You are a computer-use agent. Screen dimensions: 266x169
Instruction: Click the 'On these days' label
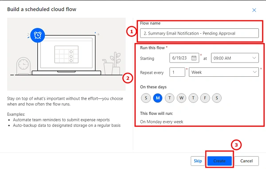click(x=153, y=87)
